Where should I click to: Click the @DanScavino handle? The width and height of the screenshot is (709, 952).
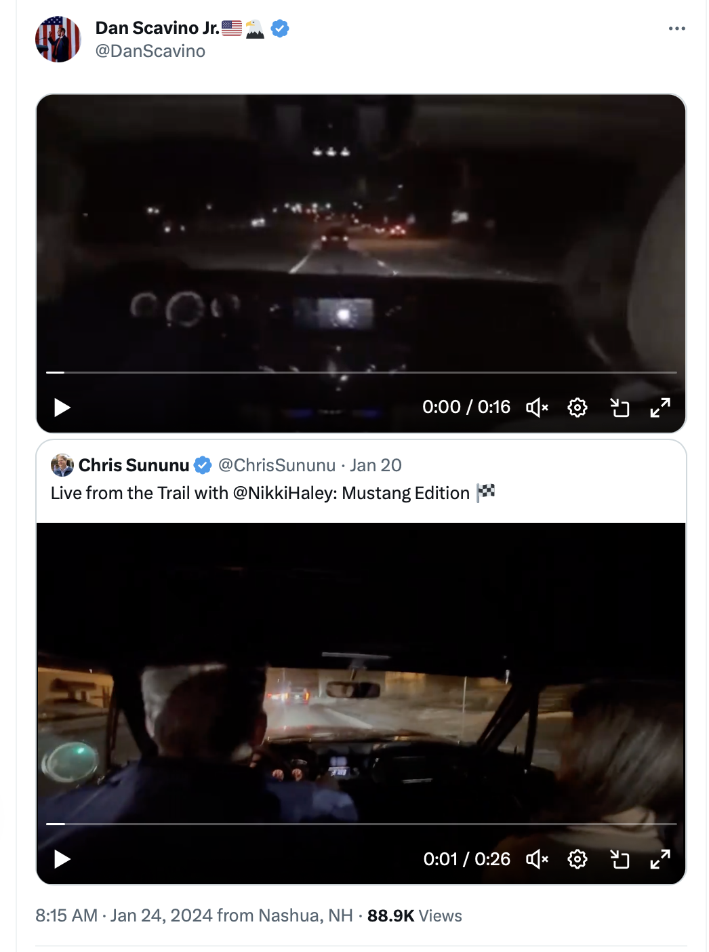(x=150, y=52)
